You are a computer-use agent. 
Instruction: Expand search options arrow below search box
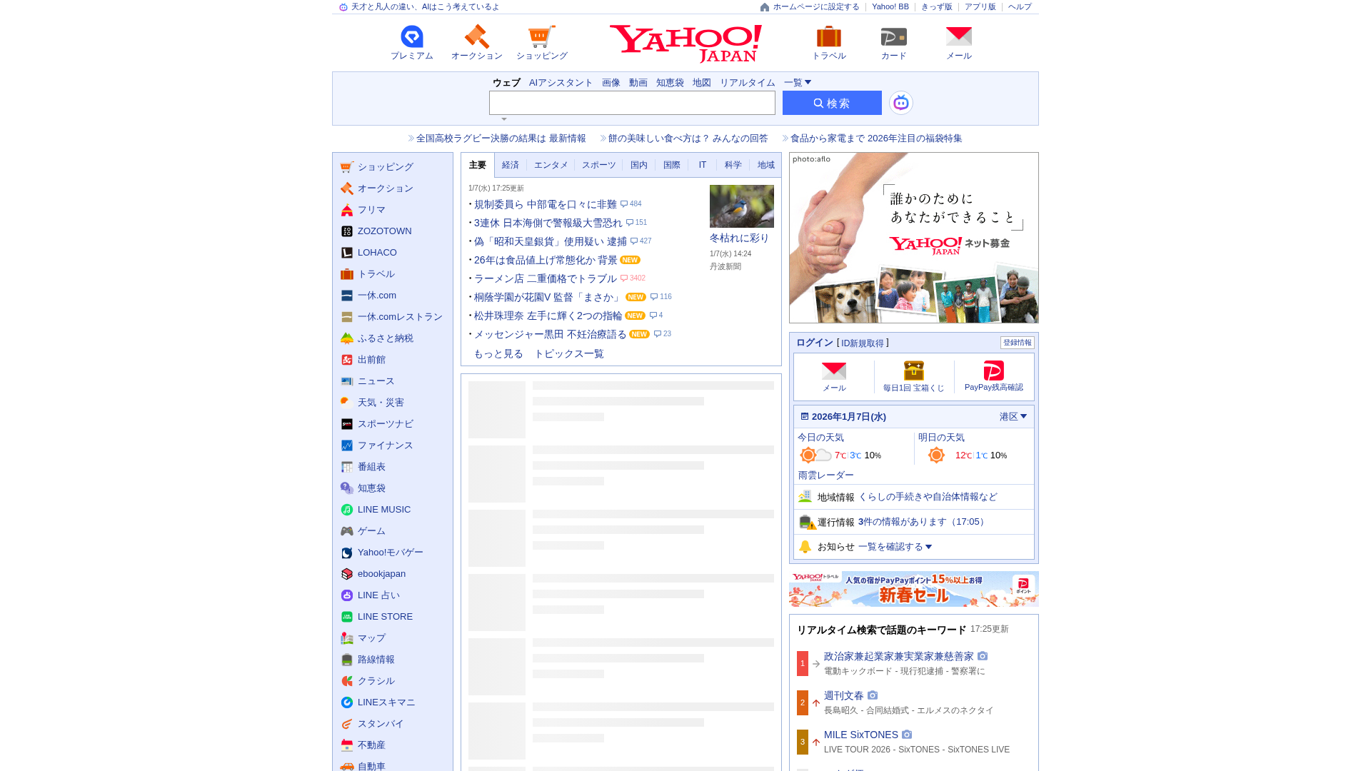click(x=504, y=119)
